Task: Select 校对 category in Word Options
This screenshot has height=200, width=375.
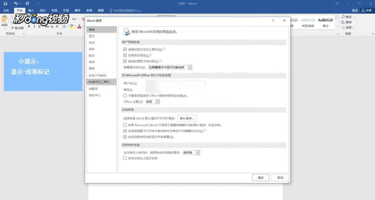Action: point(102,42)
